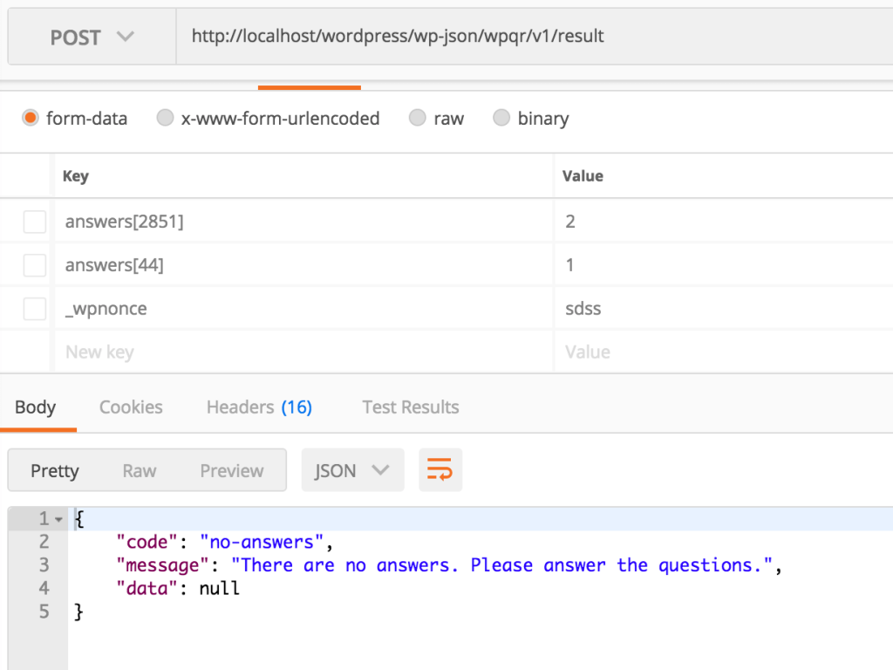Image resolution: width=893 pixels, height=670 pixels.
Task: Tick the answers[44] row checkbox
Action: click(x=35, y=265)
